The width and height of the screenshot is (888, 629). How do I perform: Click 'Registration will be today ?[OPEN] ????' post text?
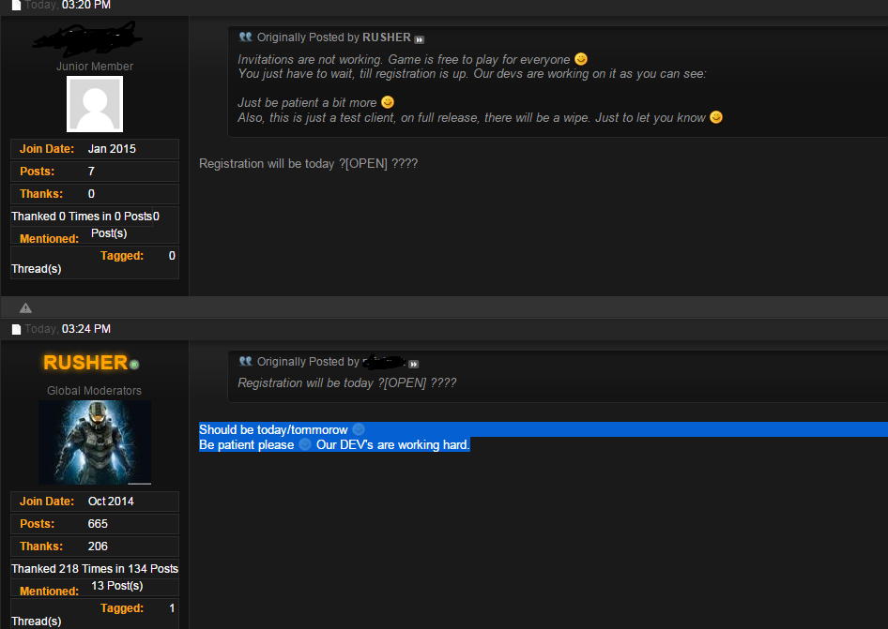(308, 163)
